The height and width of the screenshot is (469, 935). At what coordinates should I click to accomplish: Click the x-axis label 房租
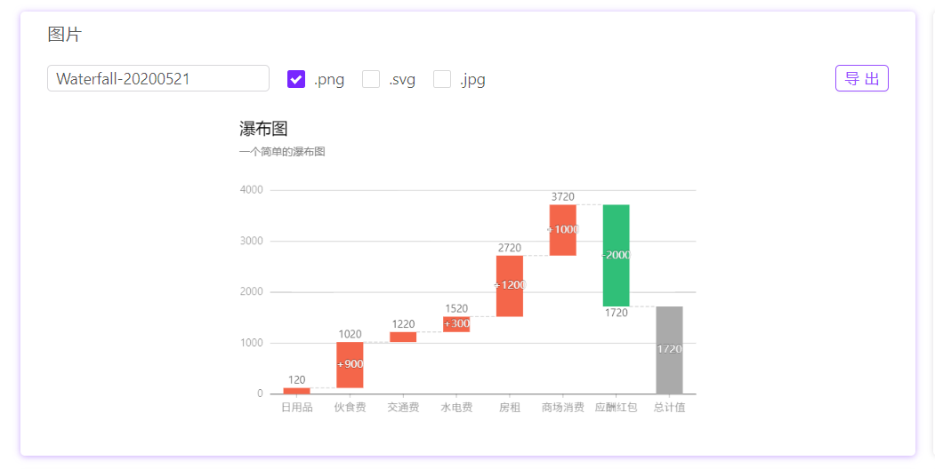coord(510,408)
